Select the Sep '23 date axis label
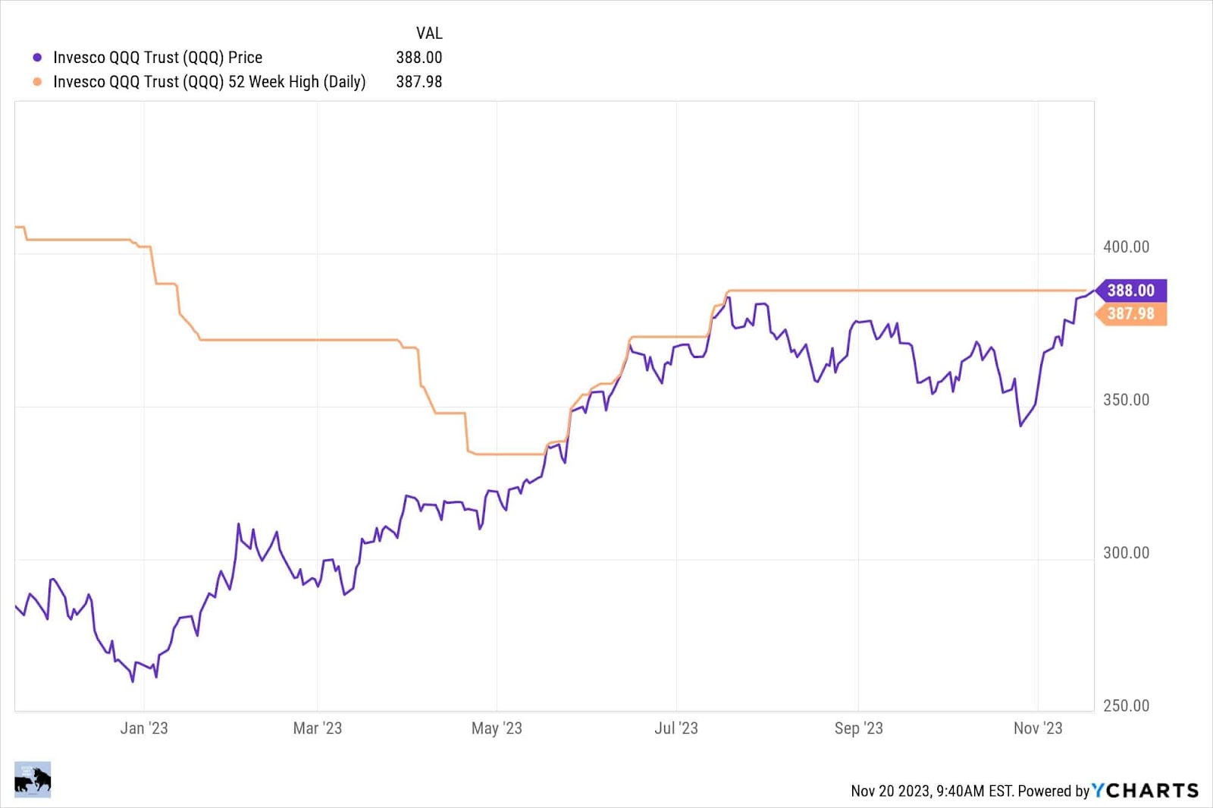Viewport: 1213px width, 808px height. pyautogui.click(x=858, y=728)
